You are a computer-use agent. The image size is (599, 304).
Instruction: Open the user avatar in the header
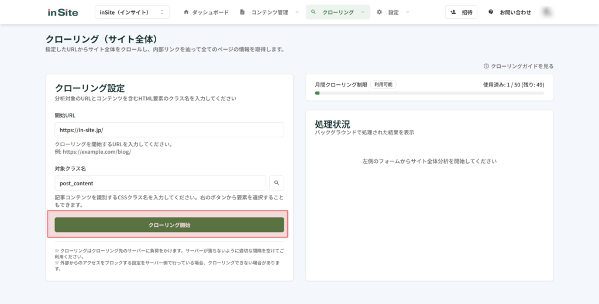pos(548,12)
